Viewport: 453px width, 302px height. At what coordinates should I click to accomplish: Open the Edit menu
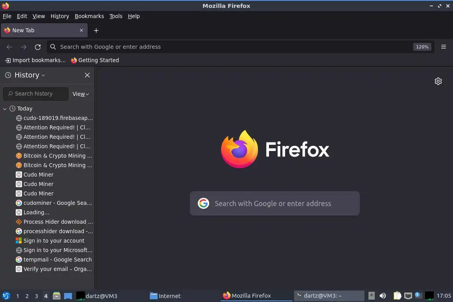tap(22, 16)
